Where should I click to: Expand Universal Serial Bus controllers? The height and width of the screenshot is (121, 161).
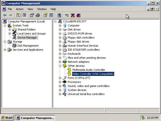tap(60, 94)
